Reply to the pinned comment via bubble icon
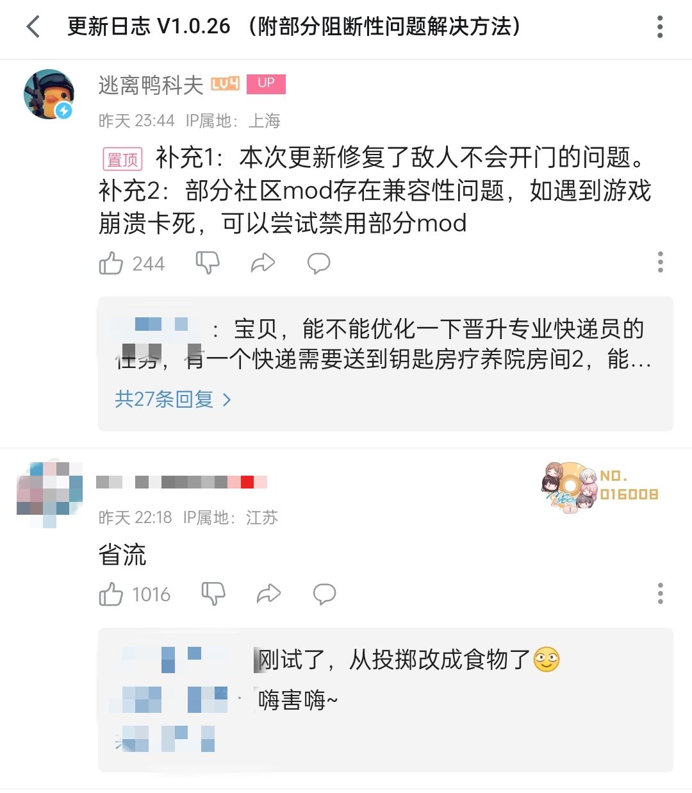The width and height of the screenshot is (692, 793). pos(318,263)
